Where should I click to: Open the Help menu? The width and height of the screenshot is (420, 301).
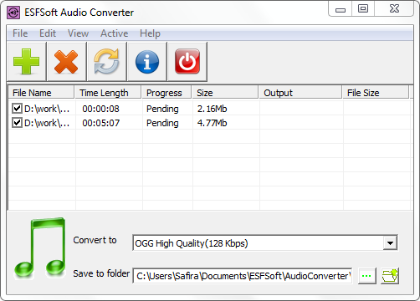tap(150, 33)
